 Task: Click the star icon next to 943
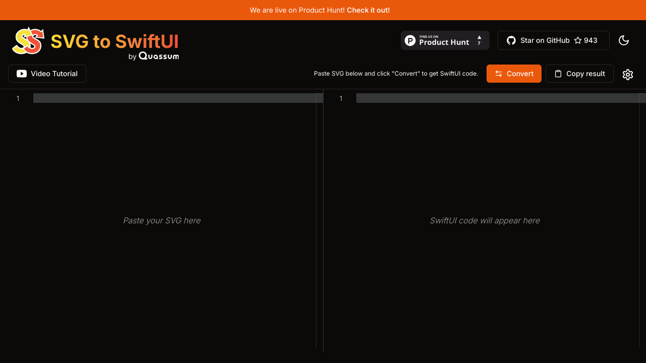pyautogui.click(x=578, y=40)
